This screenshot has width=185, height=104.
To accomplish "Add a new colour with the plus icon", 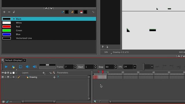I will click(x=4, y=12).
